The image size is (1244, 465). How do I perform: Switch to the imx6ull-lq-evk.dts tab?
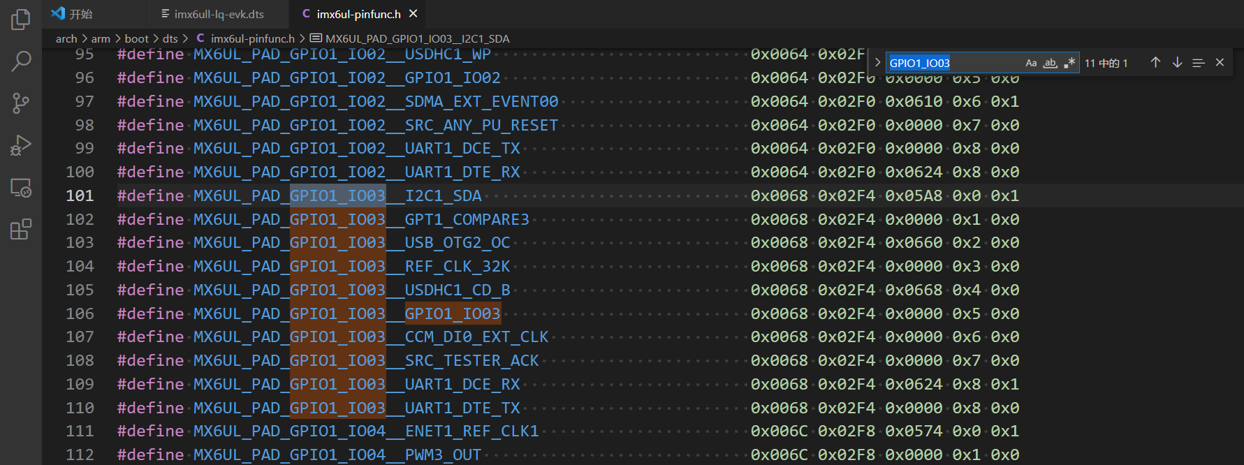point(218,14)
